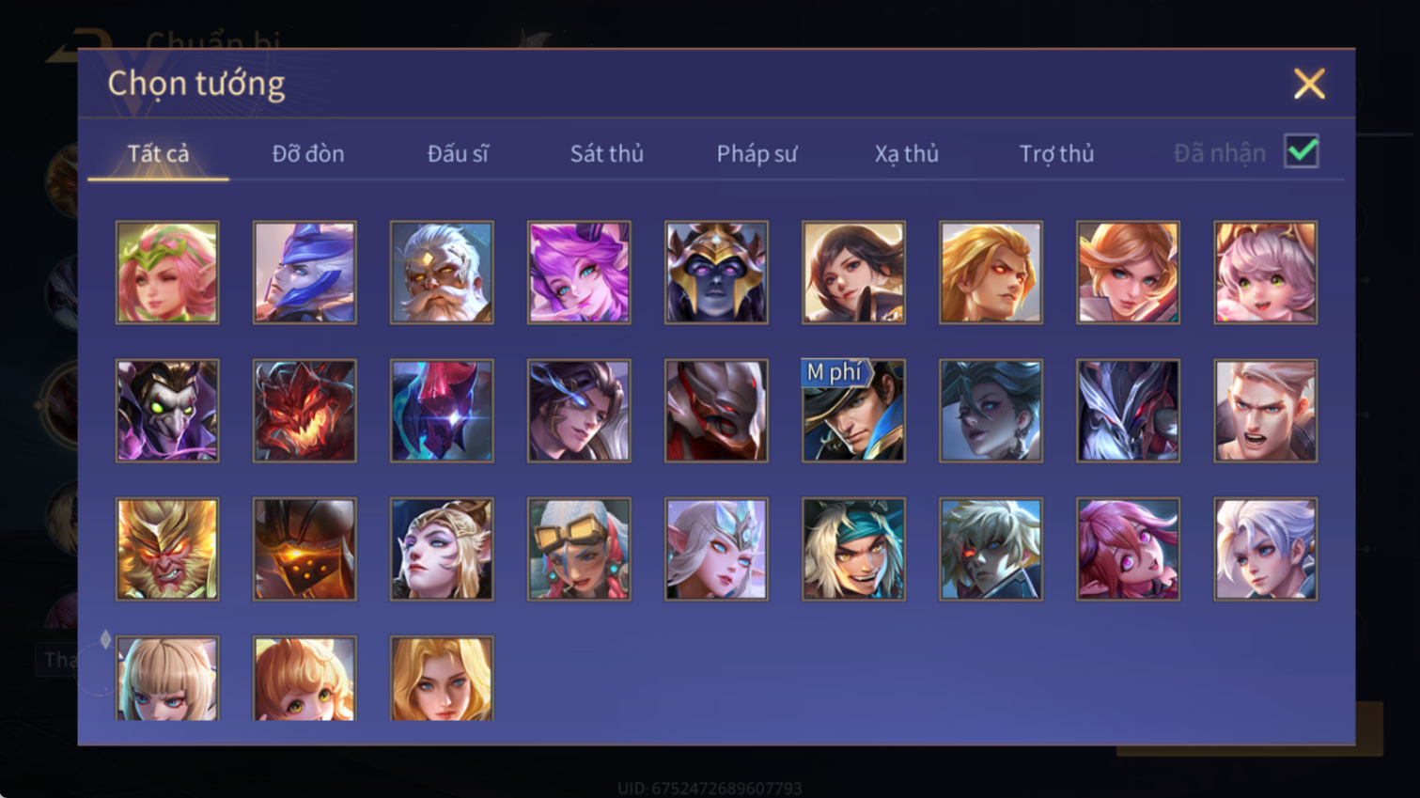
Task: Select the hero with green leaf crown
Action: click(167, 273)
